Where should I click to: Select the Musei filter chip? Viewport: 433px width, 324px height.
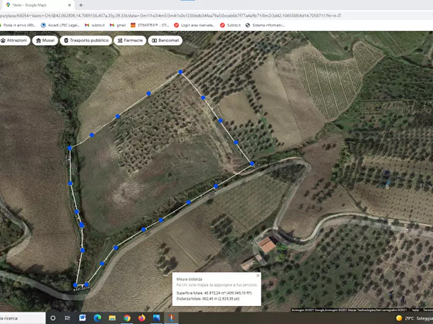coord(45,41)
